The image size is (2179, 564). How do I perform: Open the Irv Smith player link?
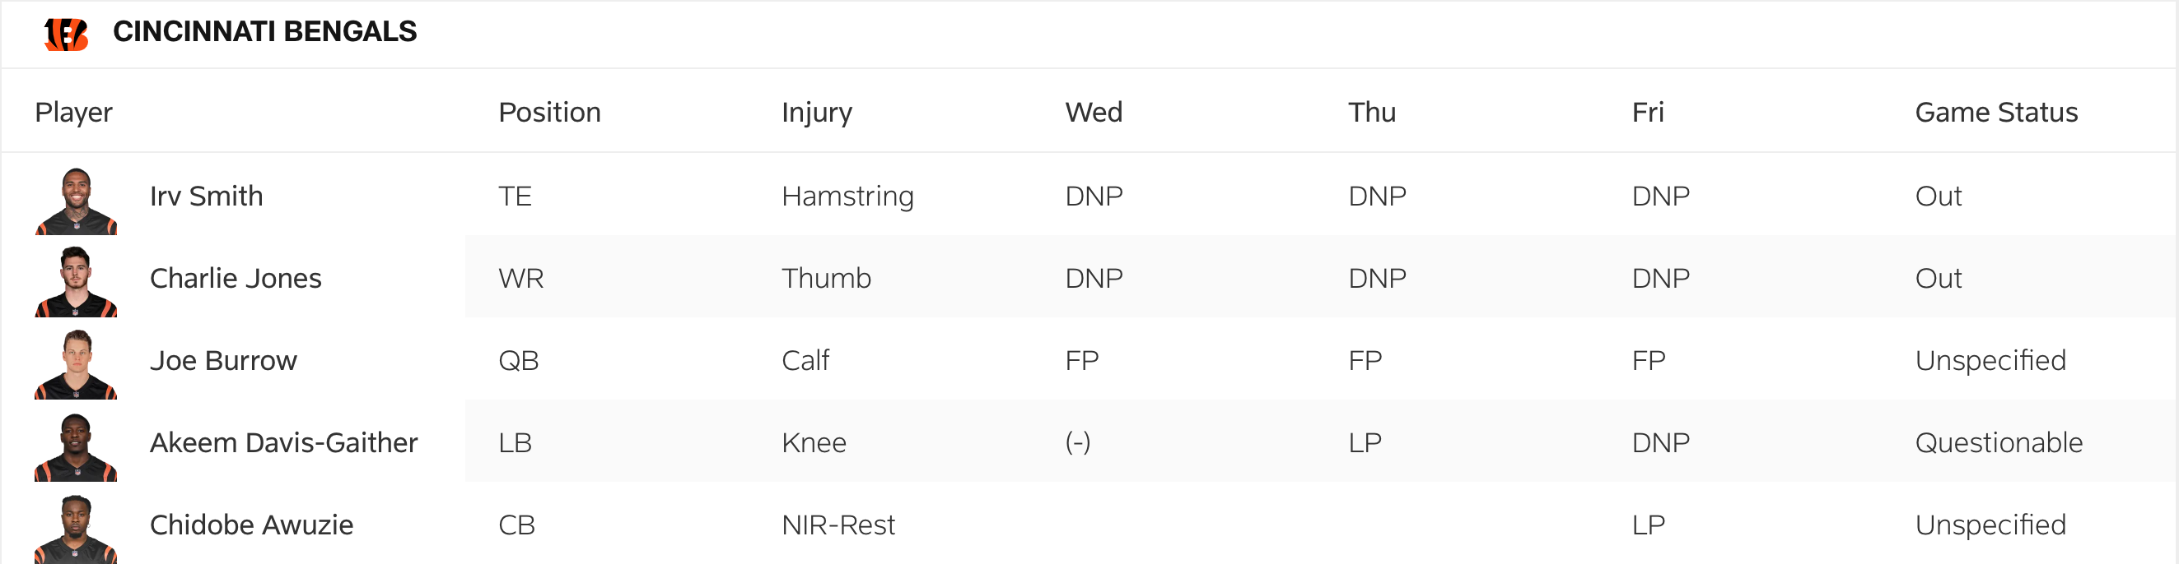(207, 196)
